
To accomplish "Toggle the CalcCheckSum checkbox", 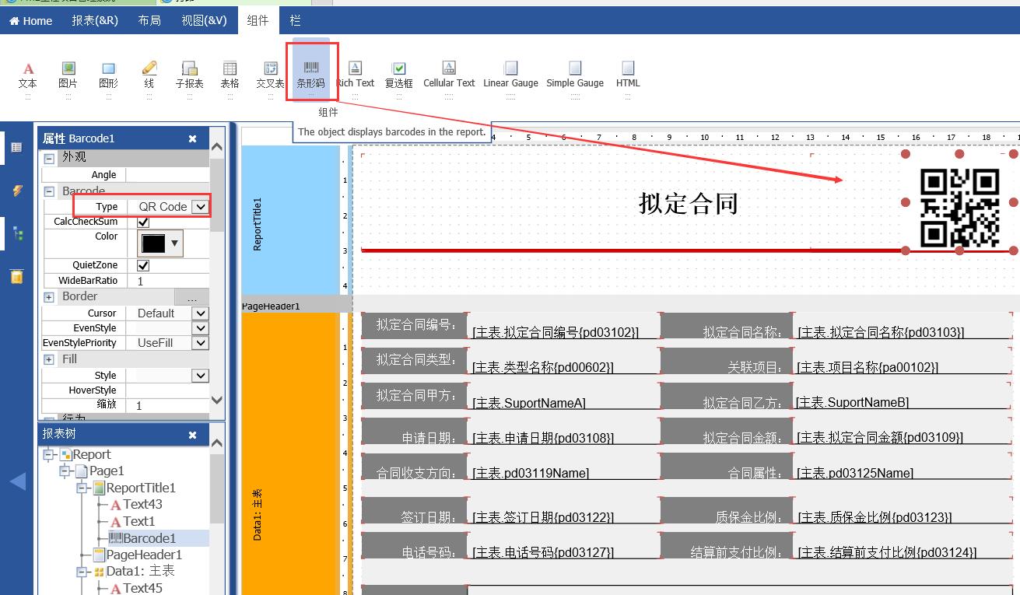I will coord(143,222).
